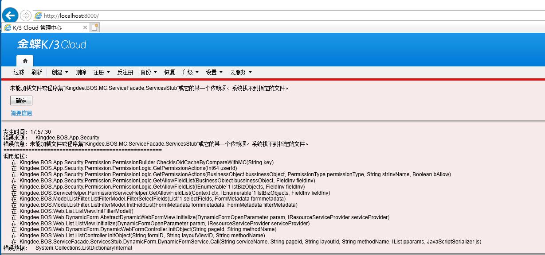Screen dimensions: 545x255
Task: Click the 简要信息 link
Action: point(22,113)
